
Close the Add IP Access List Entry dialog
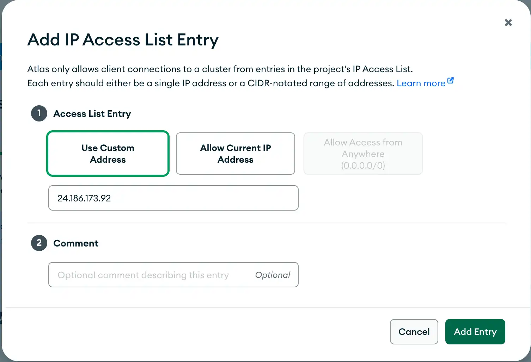coord(508,22)
